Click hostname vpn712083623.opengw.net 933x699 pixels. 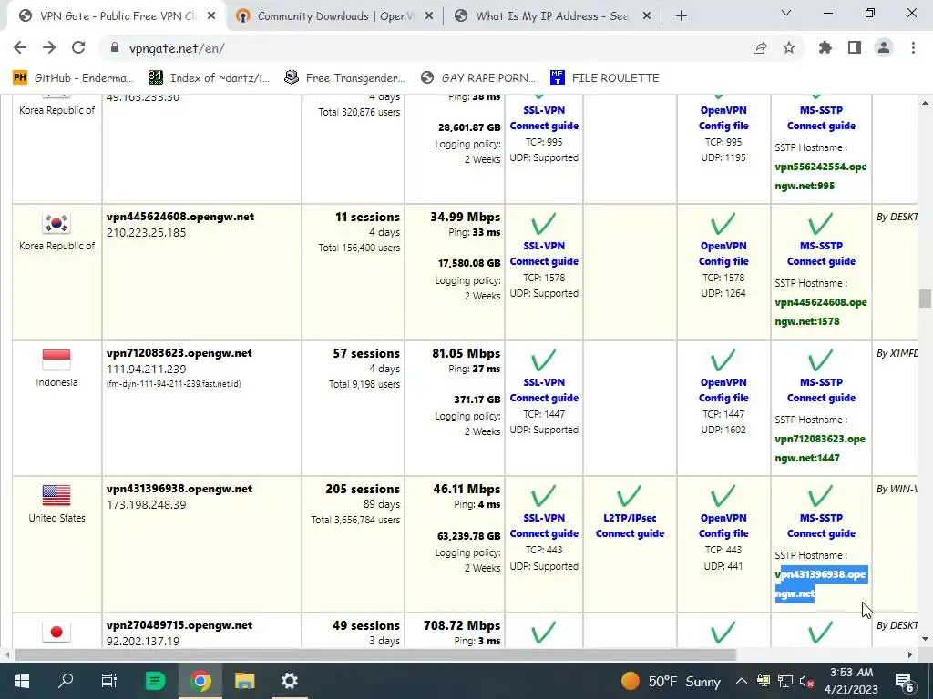179,353
